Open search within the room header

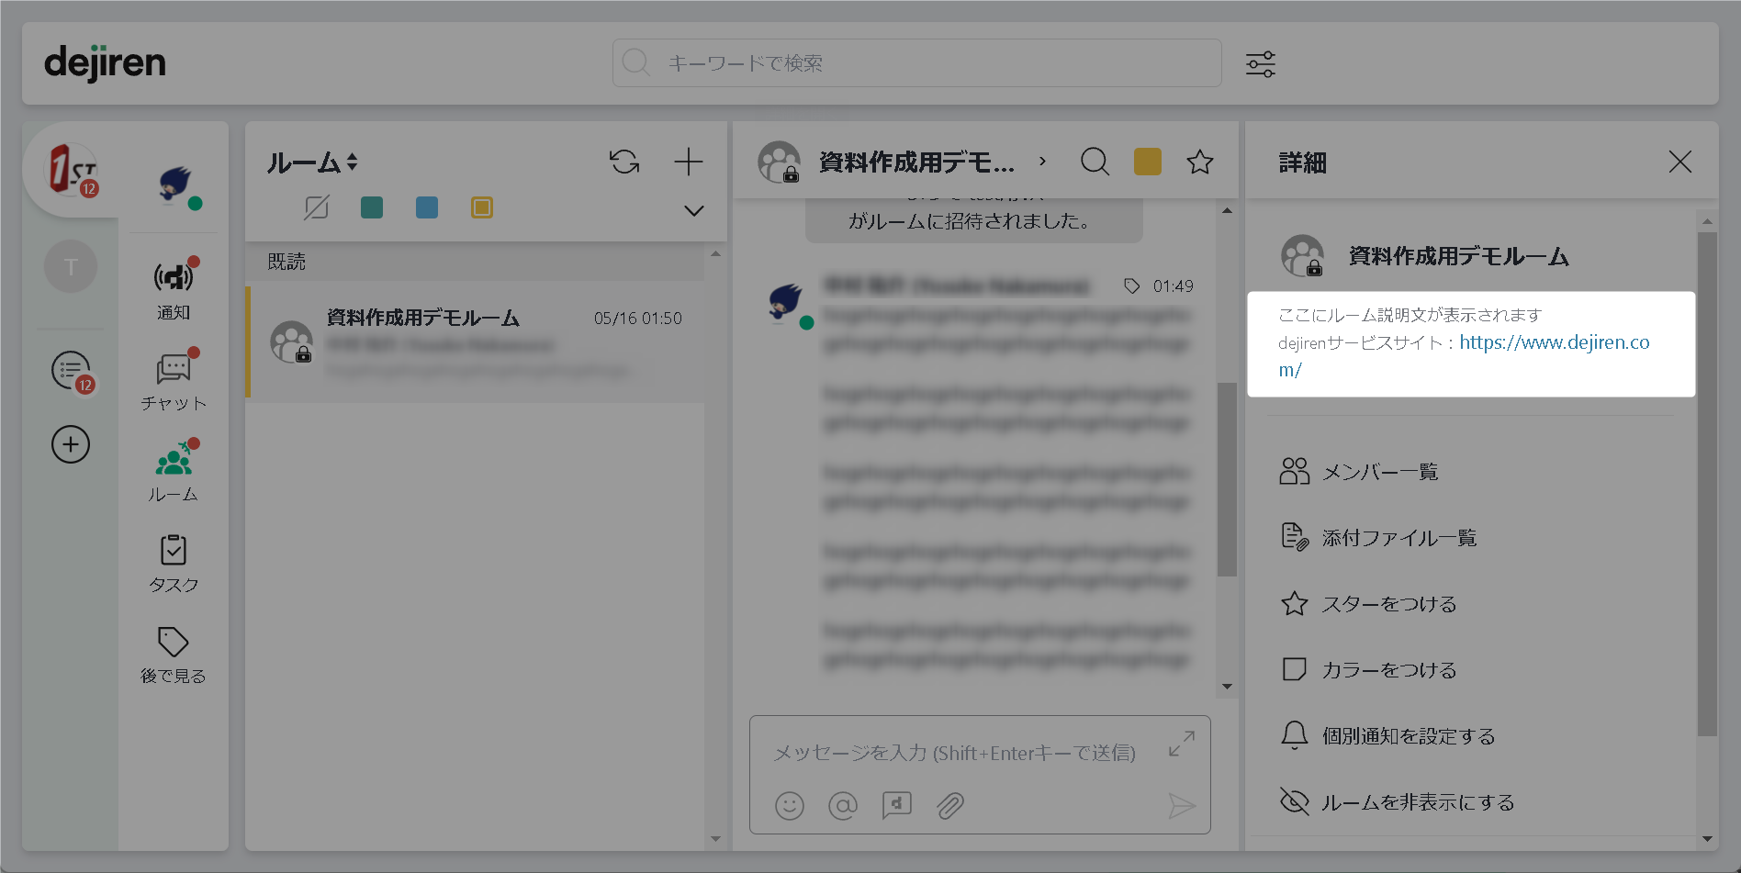(1095, 162)
